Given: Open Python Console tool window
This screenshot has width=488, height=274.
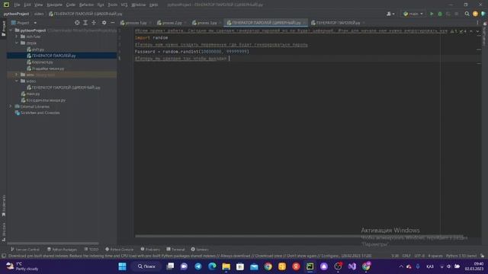Looking at the screenshot, I should pyautogui.click(x=119, y=250).
